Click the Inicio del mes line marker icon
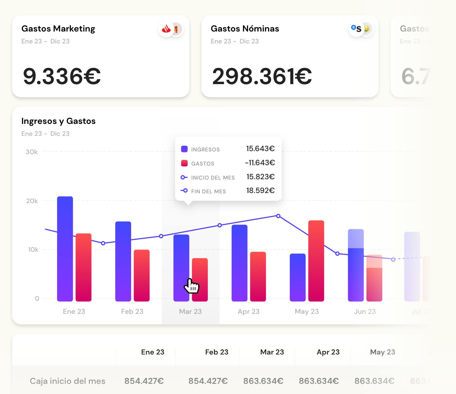The image size is (456, 394). [184, 177]
